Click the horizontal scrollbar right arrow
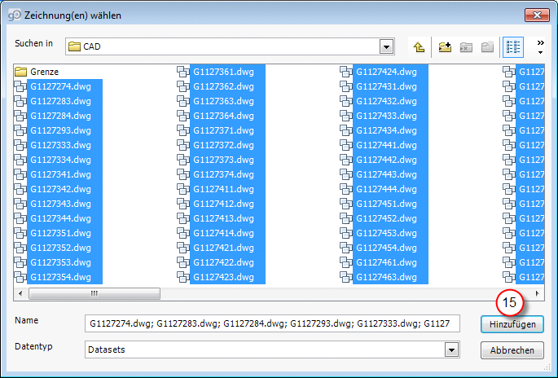 (536, 293)
